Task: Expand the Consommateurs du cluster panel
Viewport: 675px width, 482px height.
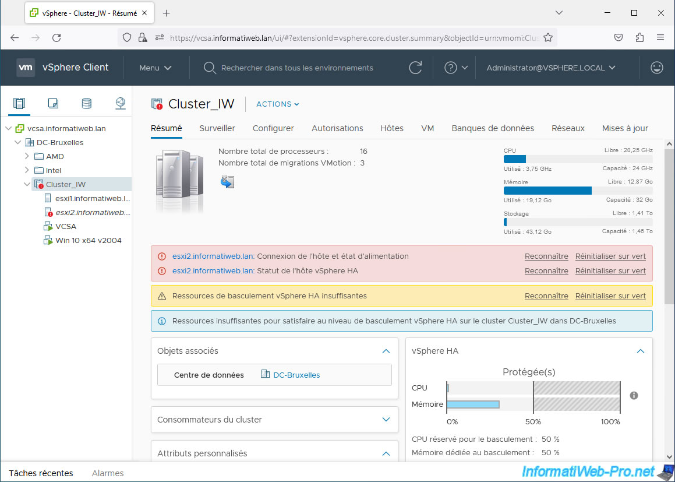Action: 386,420
